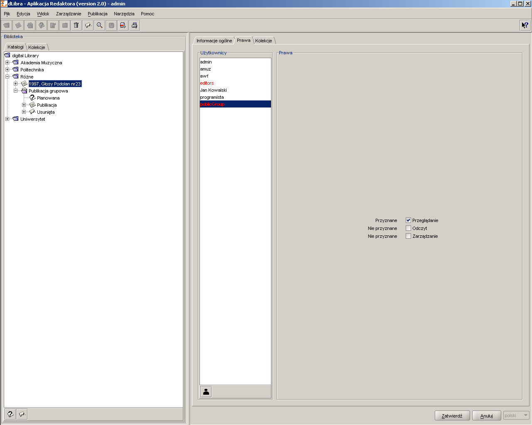The image size is (532, 425).
Task: Click the Planowana question-mark publication icon
Action: point(32,98)
